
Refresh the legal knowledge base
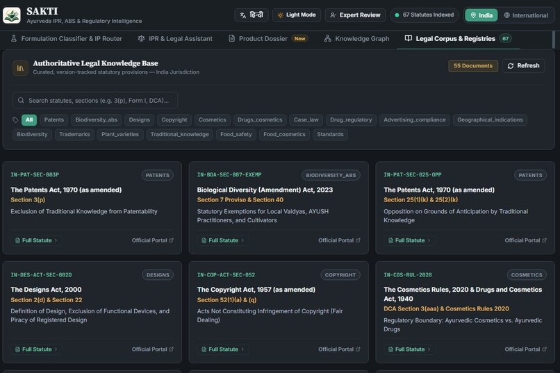click(x=523, y=66)
